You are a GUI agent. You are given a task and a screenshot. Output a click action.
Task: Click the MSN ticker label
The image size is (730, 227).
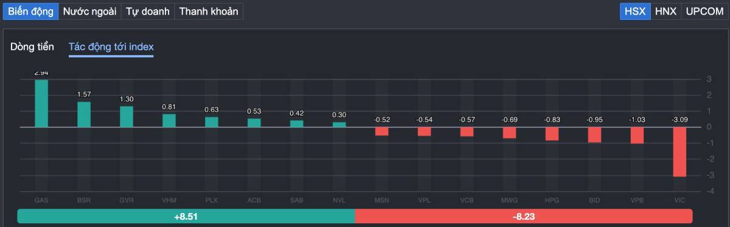click(382, 200)
